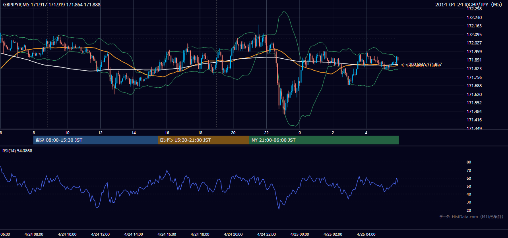
Task: Click price axis label 171.959
Action: [x=474, y=52]
